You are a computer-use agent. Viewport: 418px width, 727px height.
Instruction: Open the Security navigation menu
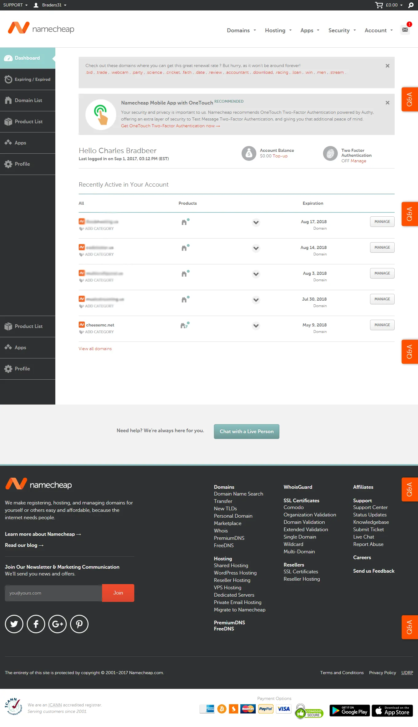342,30
